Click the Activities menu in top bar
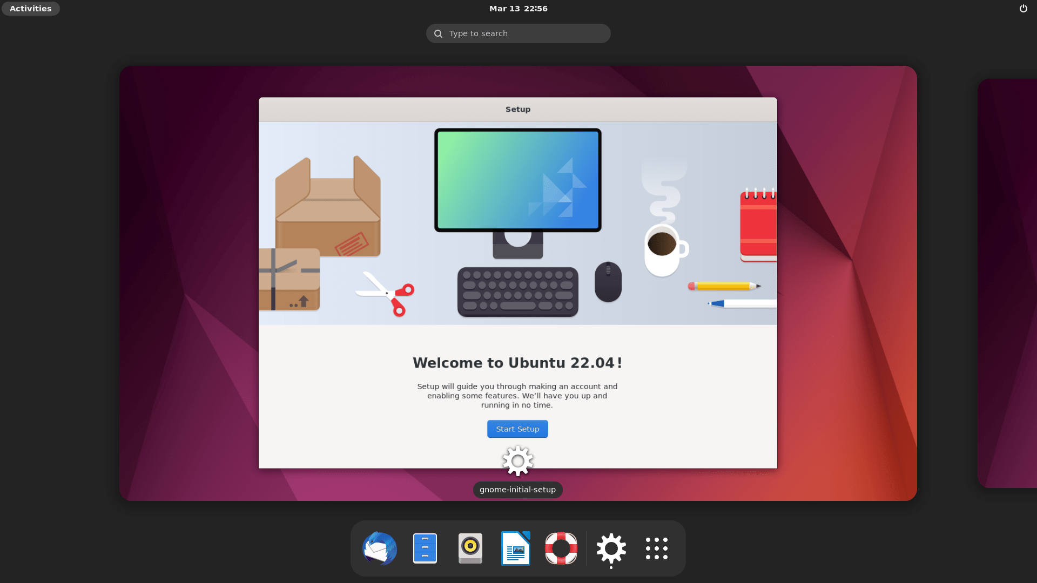Screen dimensions: 1037x583 click(x=31, y=9)
